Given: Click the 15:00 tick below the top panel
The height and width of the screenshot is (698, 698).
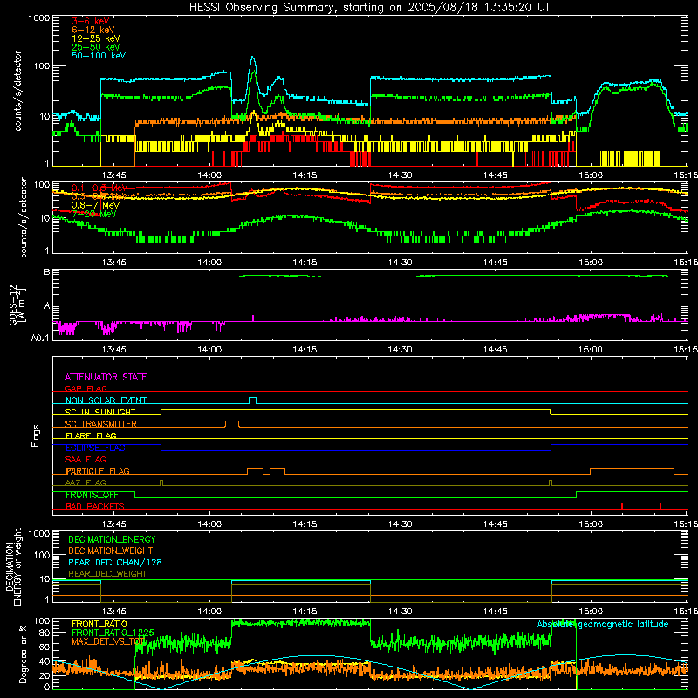Looking at the screenshot, I should coord(591,174).
